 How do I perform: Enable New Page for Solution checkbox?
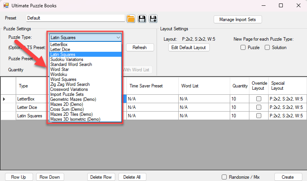(x=267, y=48)
